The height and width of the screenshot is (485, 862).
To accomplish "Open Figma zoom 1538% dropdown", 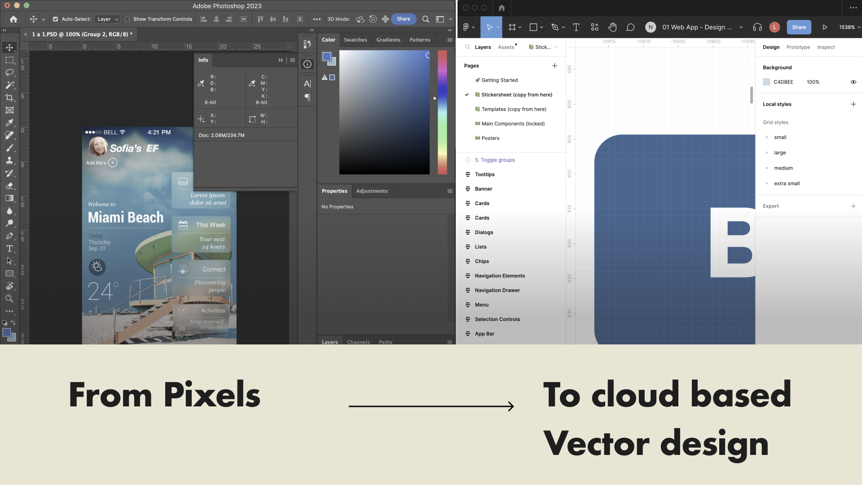I will 849,27.
